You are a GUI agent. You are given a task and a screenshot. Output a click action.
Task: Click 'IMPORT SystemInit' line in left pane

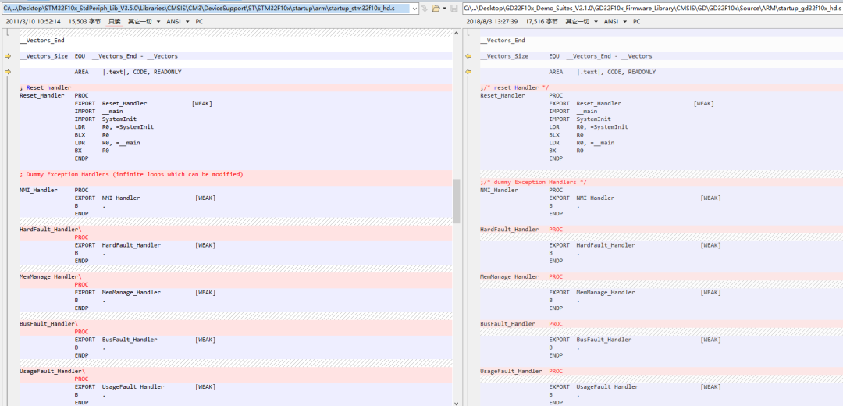click(x=105, y=119)
